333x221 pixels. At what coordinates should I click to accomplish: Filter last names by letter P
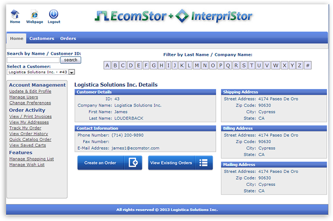click(x=221, y=65)
